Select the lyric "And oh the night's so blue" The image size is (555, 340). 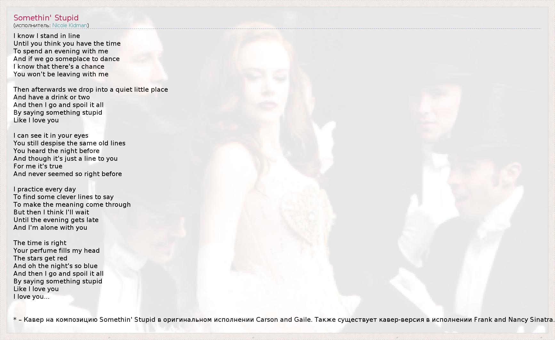pyautogui.click(x=55, y=266)
